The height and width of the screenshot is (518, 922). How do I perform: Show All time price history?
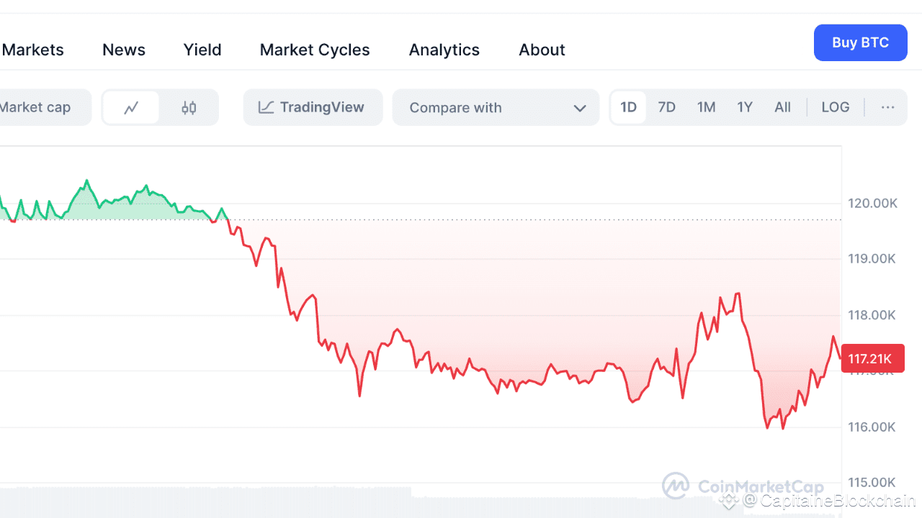(x=782, y=108)
